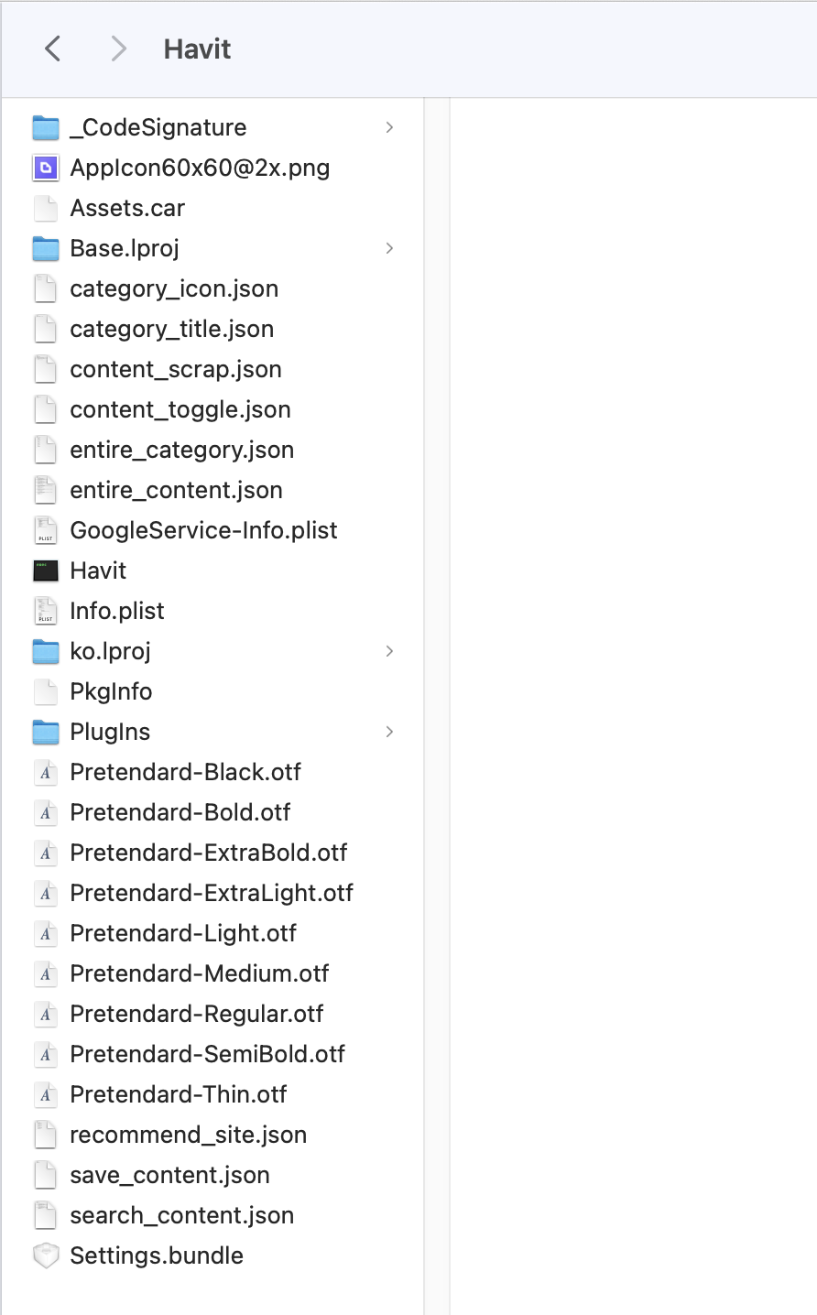Select the AppIcon60x60@2x.png image icon
The height and width of the screenshot is (1315, 817).
pos(46,168)
